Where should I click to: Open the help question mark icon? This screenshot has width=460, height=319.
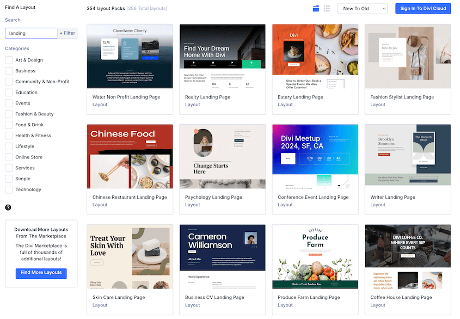[8, 207]
